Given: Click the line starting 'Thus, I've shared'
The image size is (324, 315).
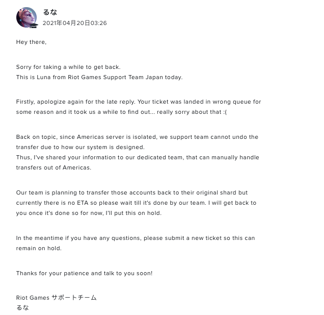Looking at the screenshot, I should tap(138, 157).
